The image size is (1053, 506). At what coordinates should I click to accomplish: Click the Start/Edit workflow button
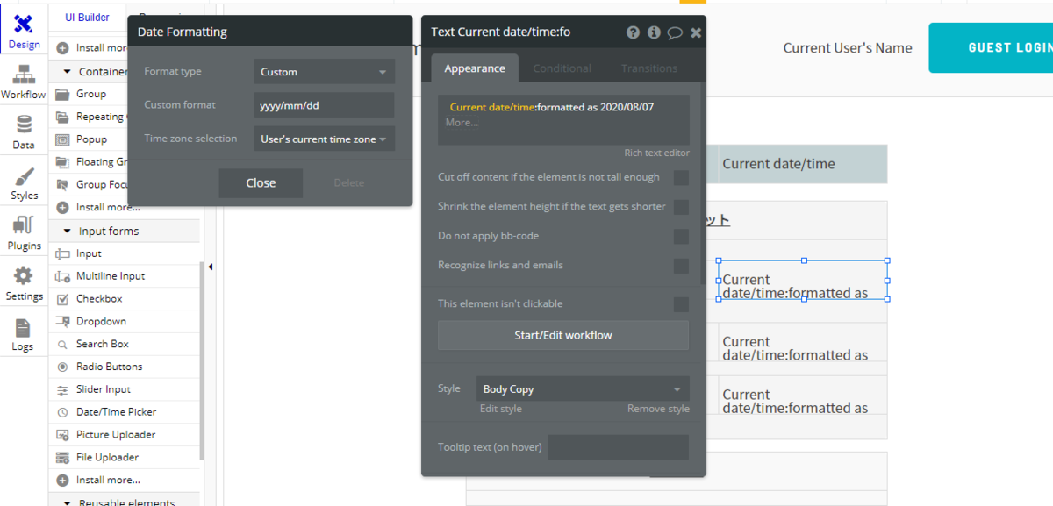563,335
